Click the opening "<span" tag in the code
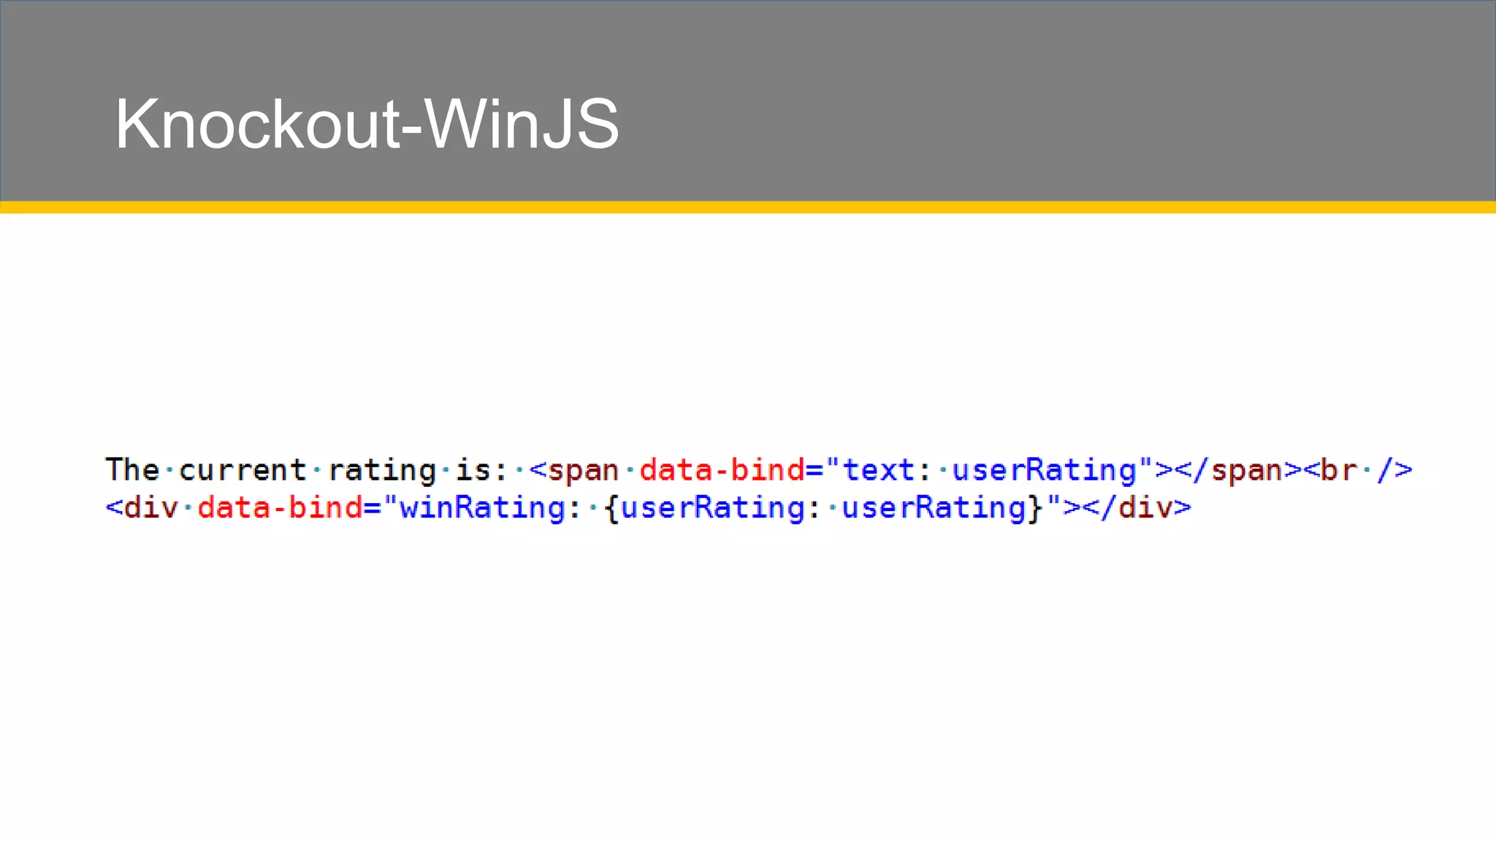 point(574,470)
